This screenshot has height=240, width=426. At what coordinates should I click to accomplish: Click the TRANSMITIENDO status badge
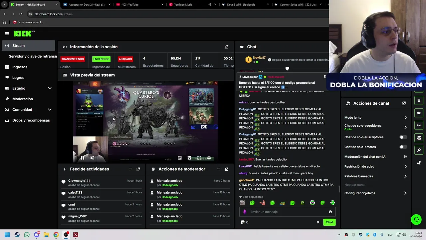tap(73, 59)
